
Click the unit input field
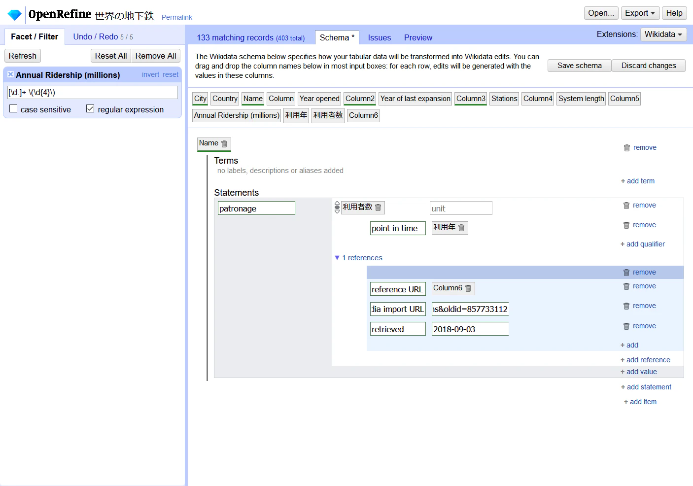coord(461,208)
